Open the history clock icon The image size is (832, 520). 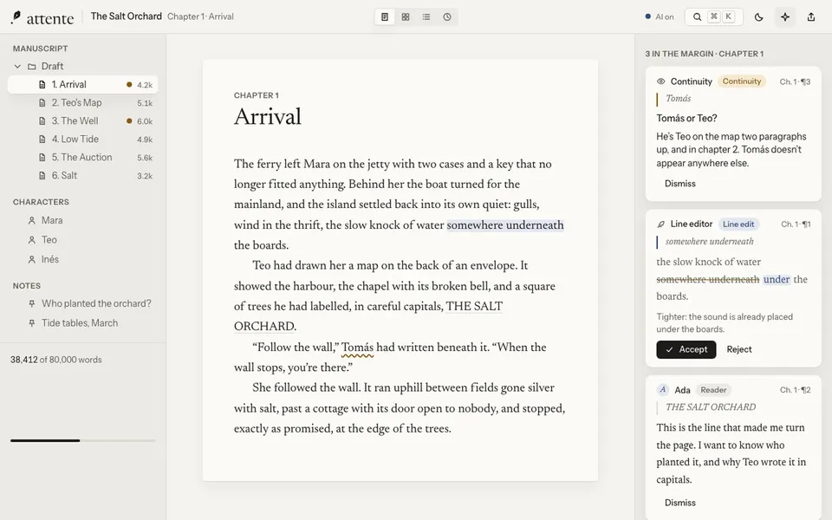point(447,17)
